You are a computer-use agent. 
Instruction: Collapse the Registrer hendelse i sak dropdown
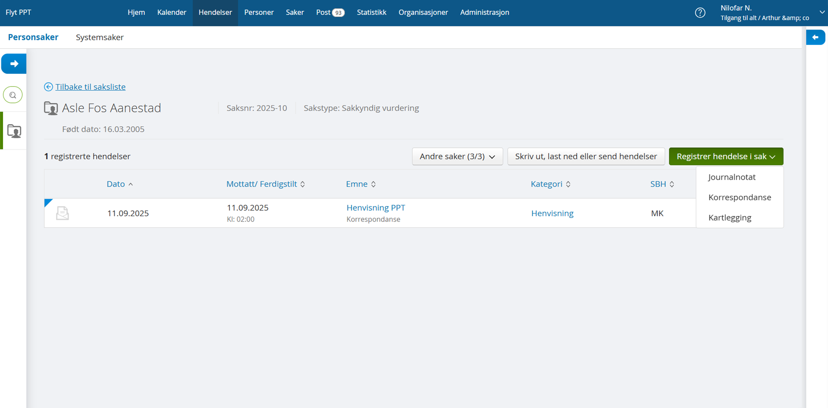pyautogui.click(x=726, y=156)
